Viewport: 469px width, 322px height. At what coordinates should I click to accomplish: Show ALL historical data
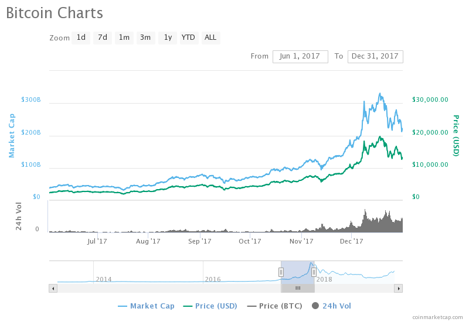(x=211, y=37)
